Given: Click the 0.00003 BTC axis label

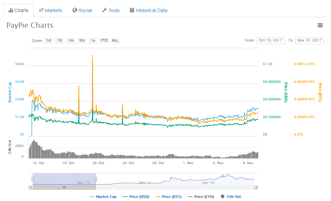Looking at the screenshot, I should pos(304,117).
